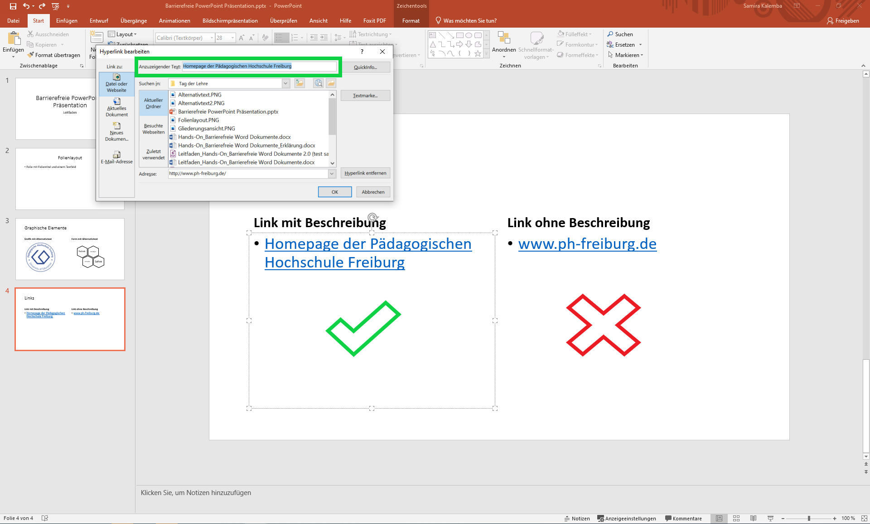Open the Einfügen ribbon tab
The image size is (870, 524).
coord(67,21)
